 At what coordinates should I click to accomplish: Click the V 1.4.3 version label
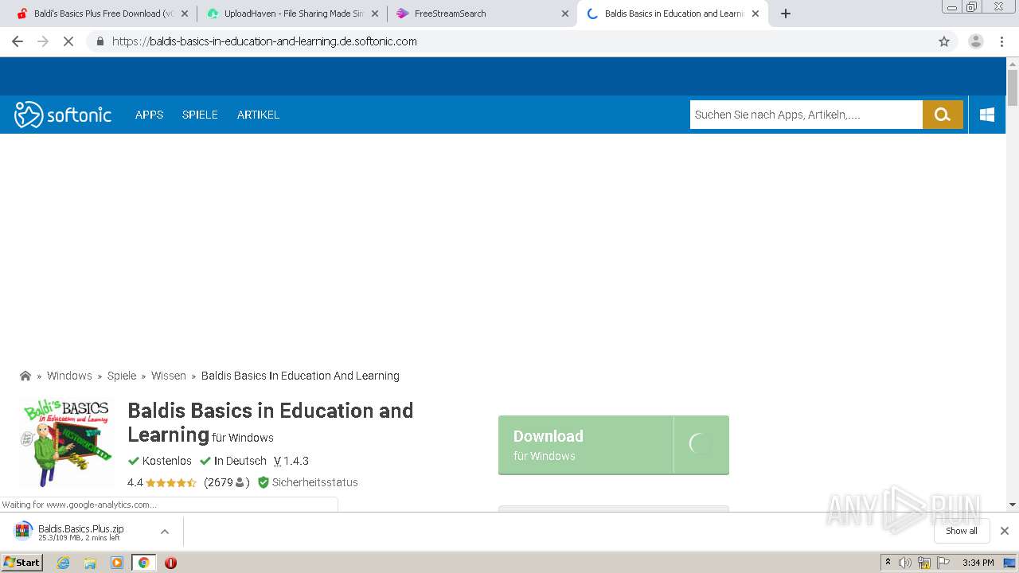291,461
